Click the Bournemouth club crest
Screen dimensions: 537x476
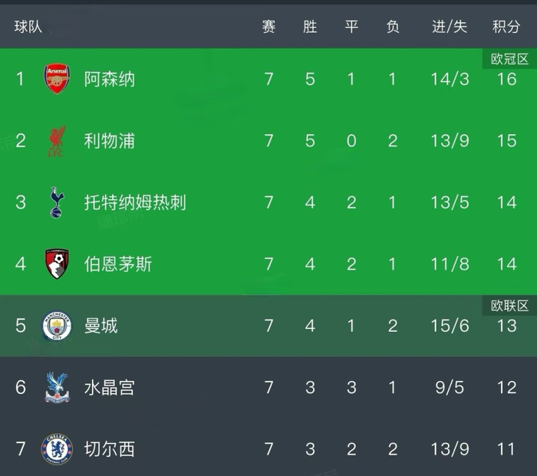57,264
